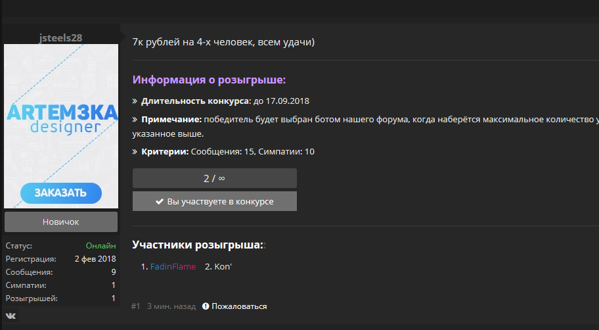The height and width of the screenshot is (330, 599).
Task: Open the VK profile icon
Action: (11, 316)
